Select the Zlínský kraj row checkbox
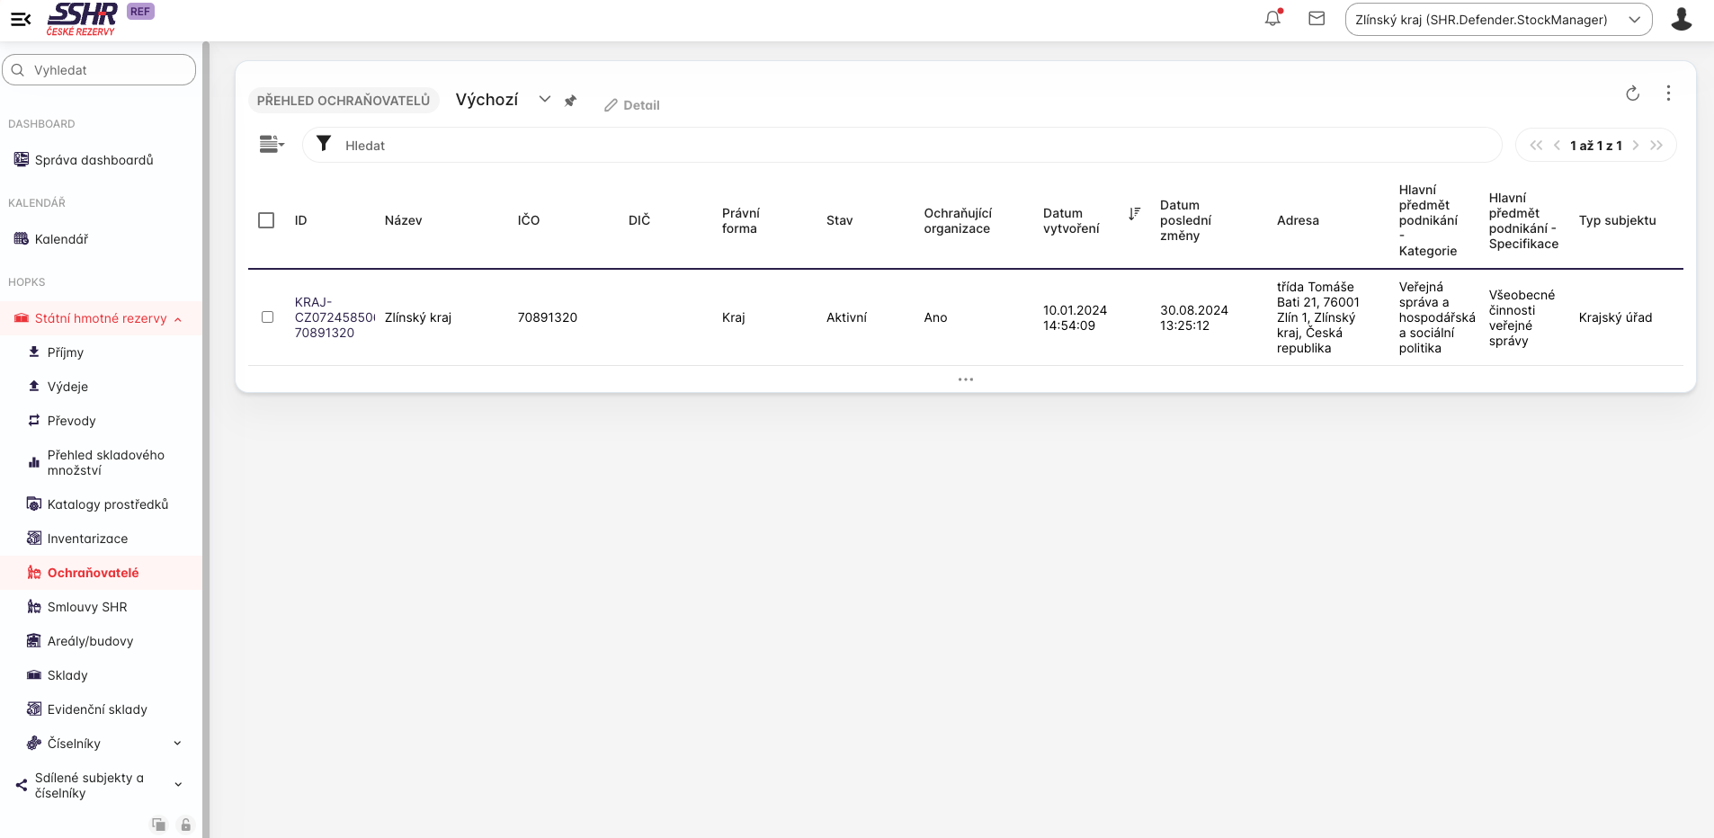Image resolution: width=1714 pixels, height=838 pixels. pos(267,317)
